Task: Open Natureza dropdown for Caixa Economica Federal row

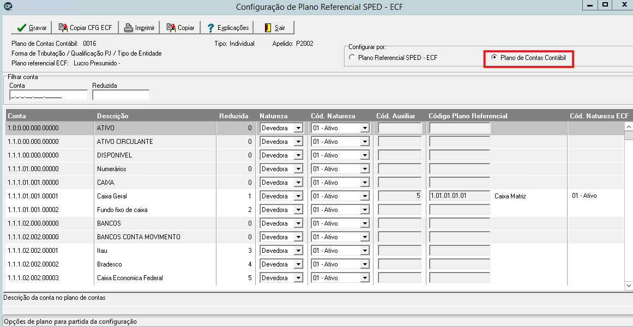Action: click(298, 278)
